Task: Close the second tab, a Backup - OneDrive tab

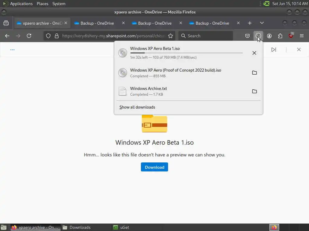Action: click(x=123, y=23)
